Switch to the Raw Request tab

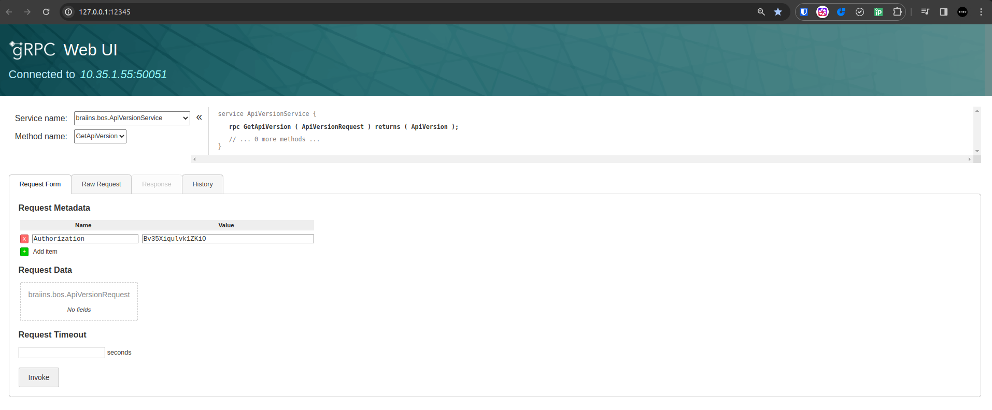(x=101, y=184)
